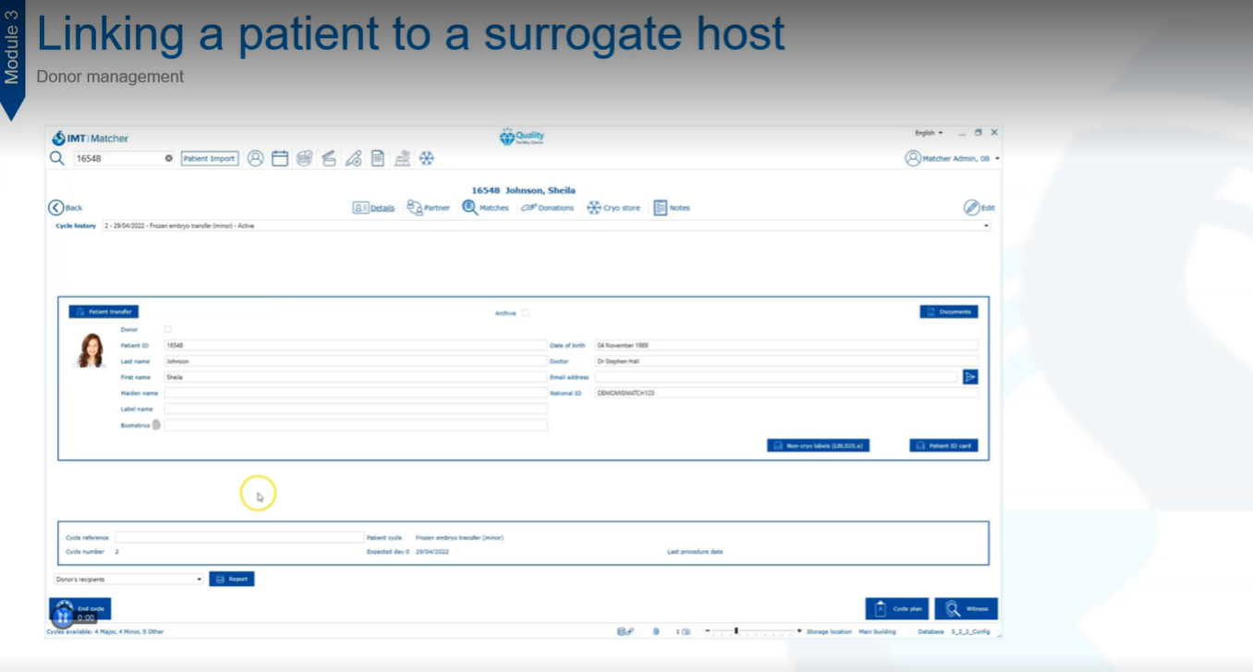Adjust the zoom slider in status bar
Viewport: 1253px width, 672px height.
click(736, 631)
